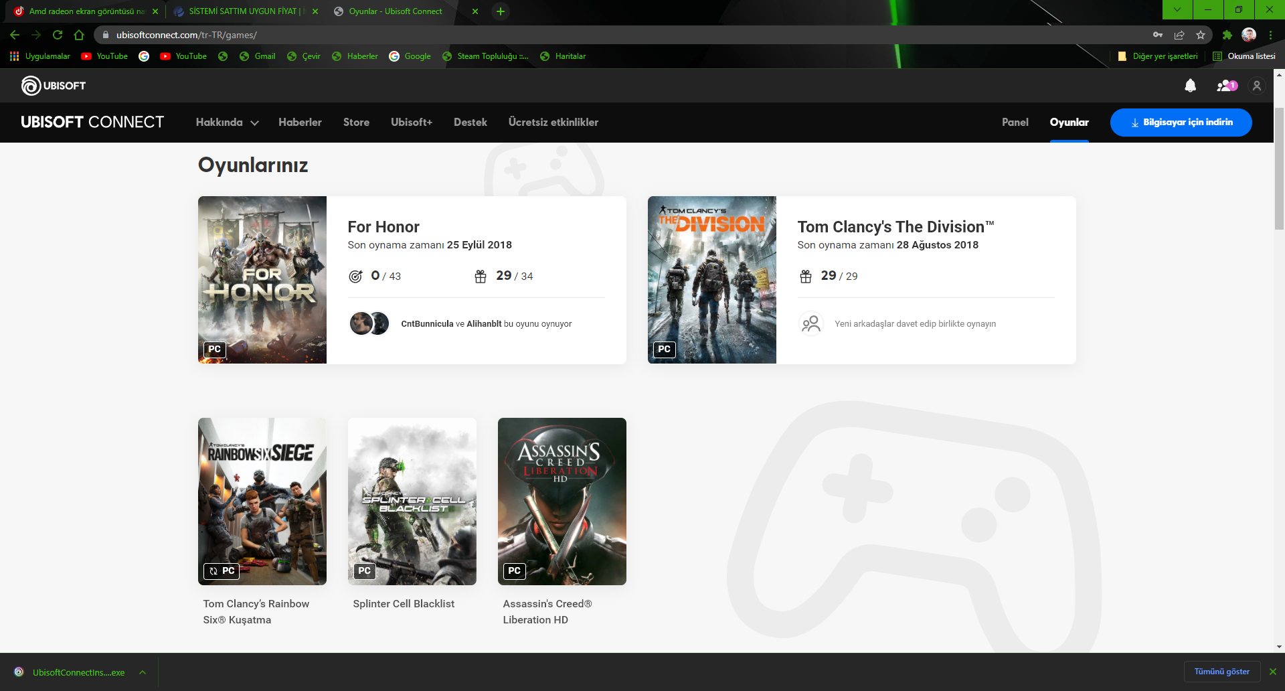The image size is (1285, 691).
Task: Click the UBISOFT CONNECT wordmark
Action: 92,123
